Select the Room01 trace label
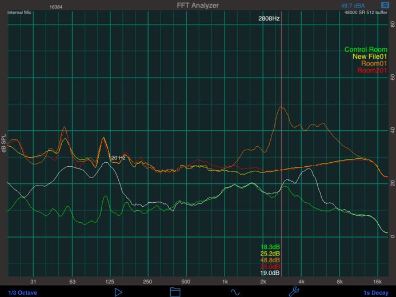The width and height of the screenshot is (396, 297). (374, 63)
